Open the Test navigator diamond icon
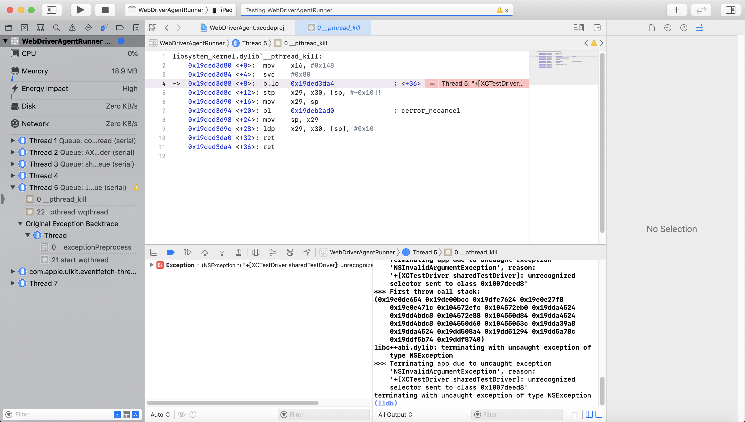The height and width of the screenshot is (422, 745). coord(88,28)
